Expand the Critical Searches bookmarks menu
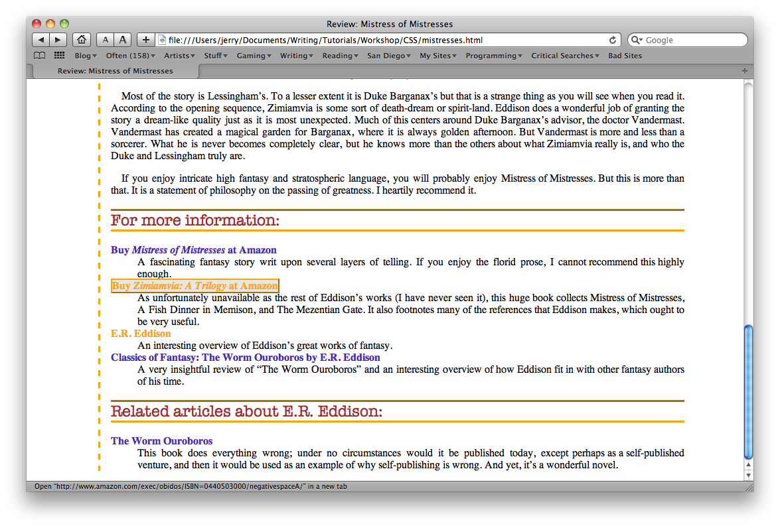The image size is (780, 528). pyautogui.click(x=565, y=56)
